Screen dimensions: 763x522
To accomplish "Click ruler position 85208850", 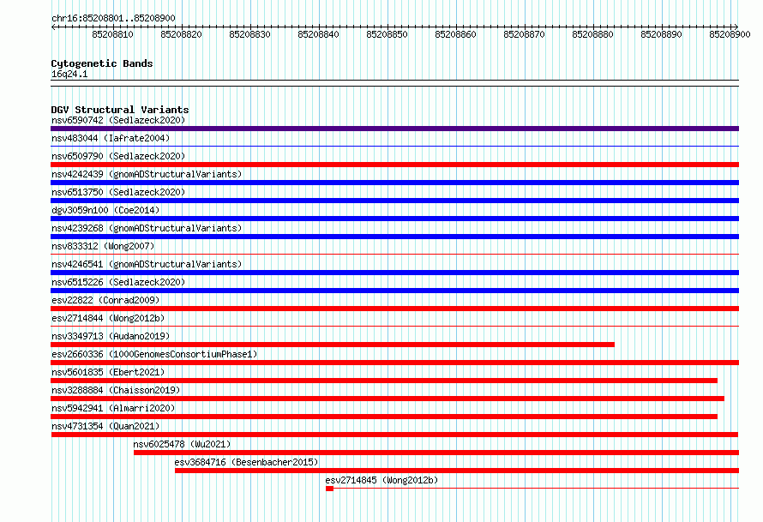I will [387, 34].
